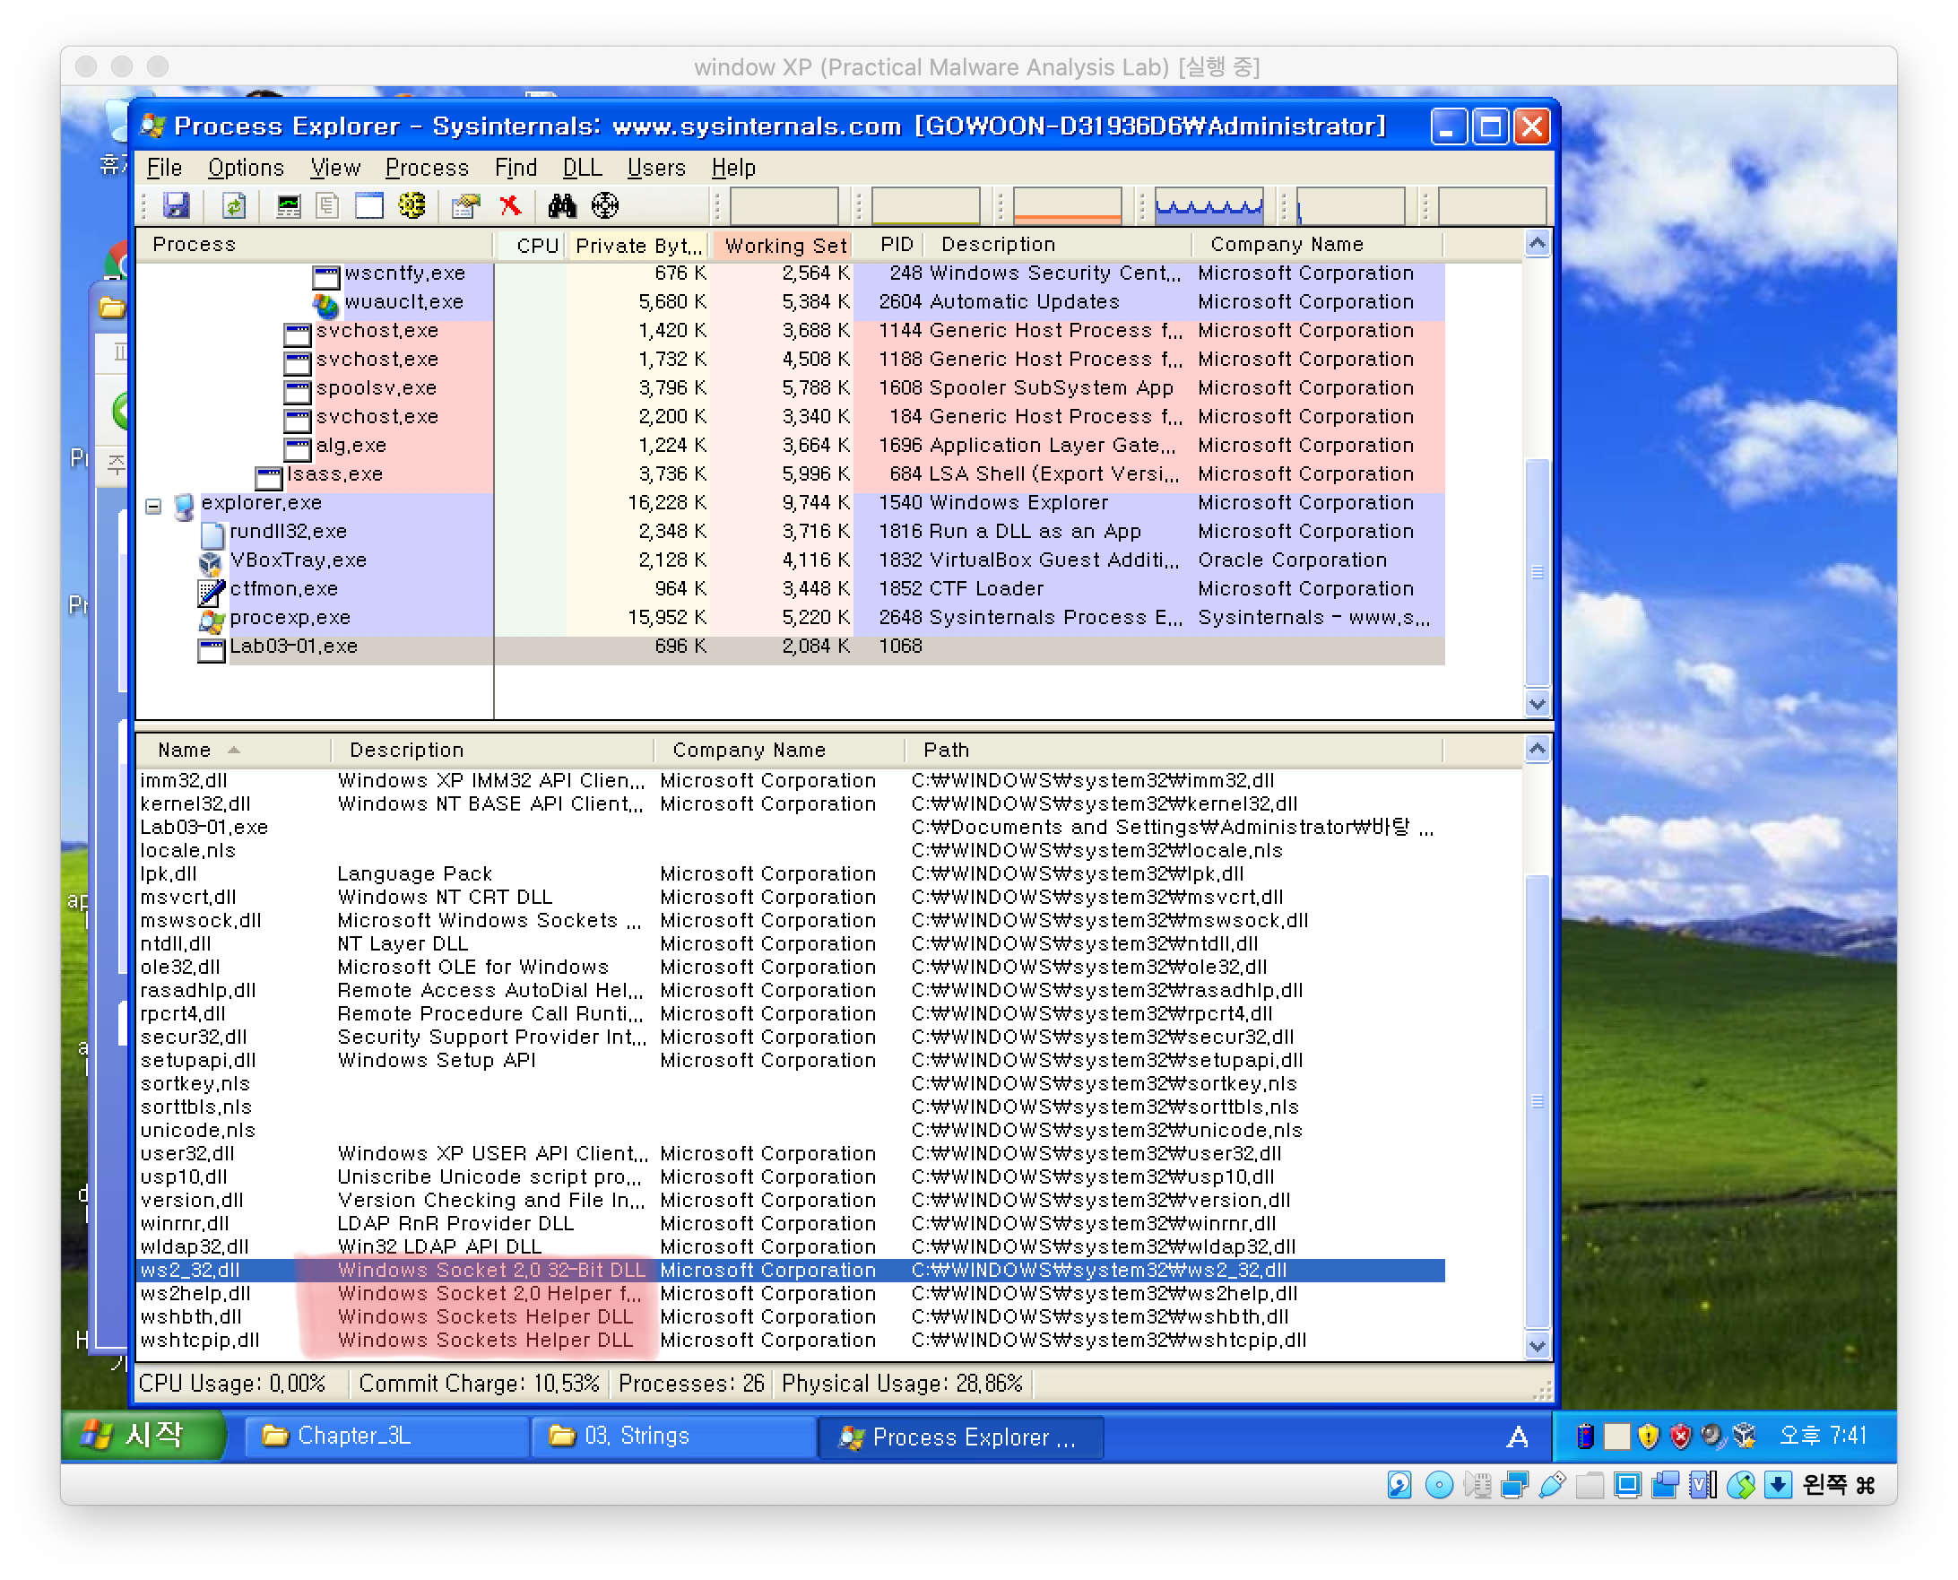Viewport: 1958px width, 1580px height.
Task: Sort by the PID column header
Action: tap(896, 244)
